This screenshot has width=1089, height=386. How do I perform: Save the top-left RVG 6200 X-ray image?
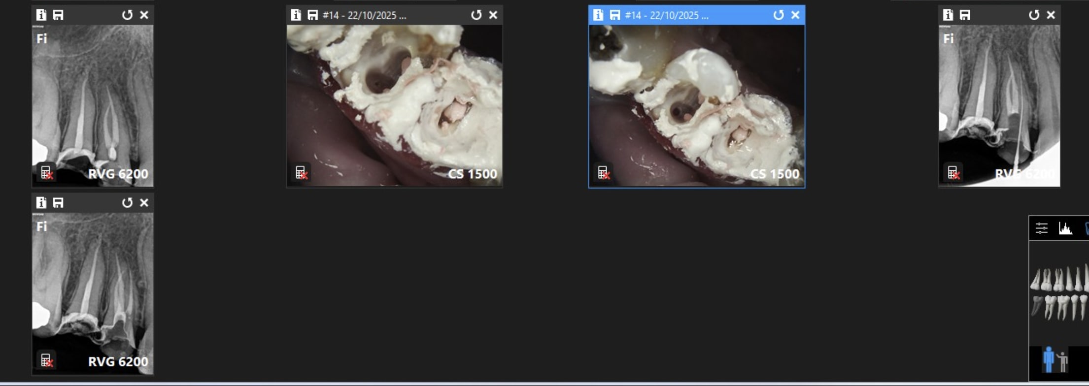(58, 15)
